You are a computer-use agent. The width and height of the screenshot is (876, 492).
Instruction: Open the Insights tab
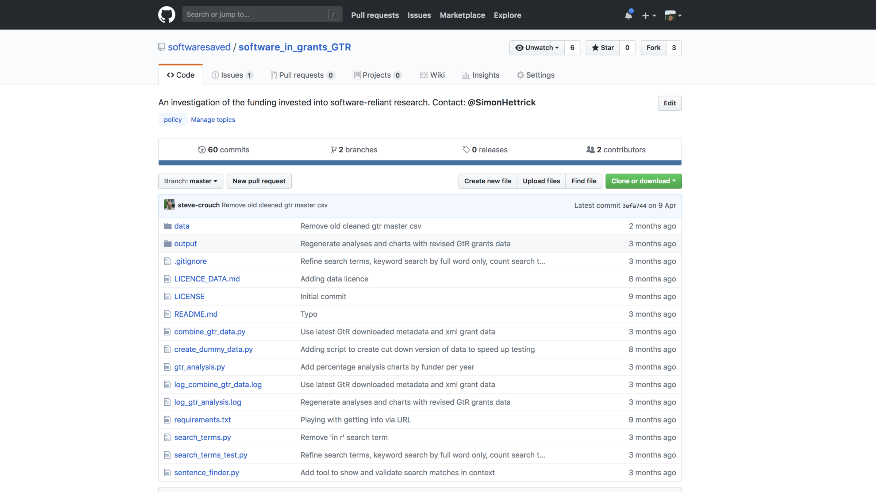(480, 75)
